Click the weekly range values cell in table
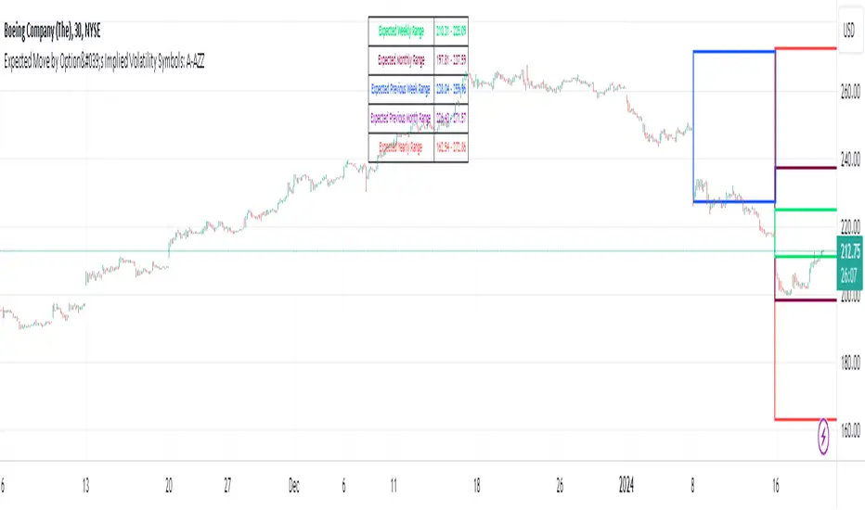The height and width of the screenshot is (510, 865). (450, 31)
